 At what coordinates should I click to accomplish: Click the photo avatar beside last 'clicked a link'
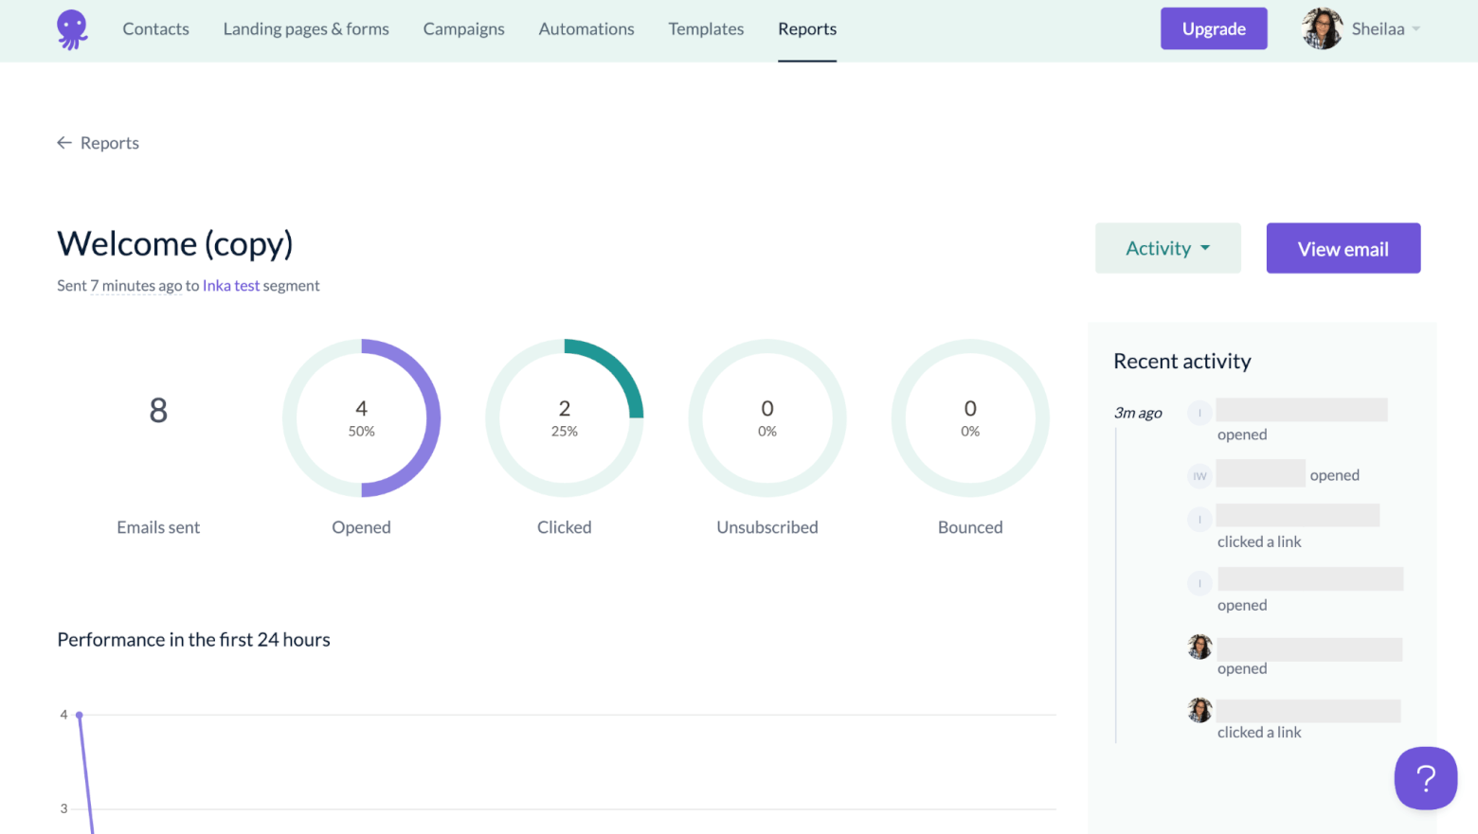1199,710
